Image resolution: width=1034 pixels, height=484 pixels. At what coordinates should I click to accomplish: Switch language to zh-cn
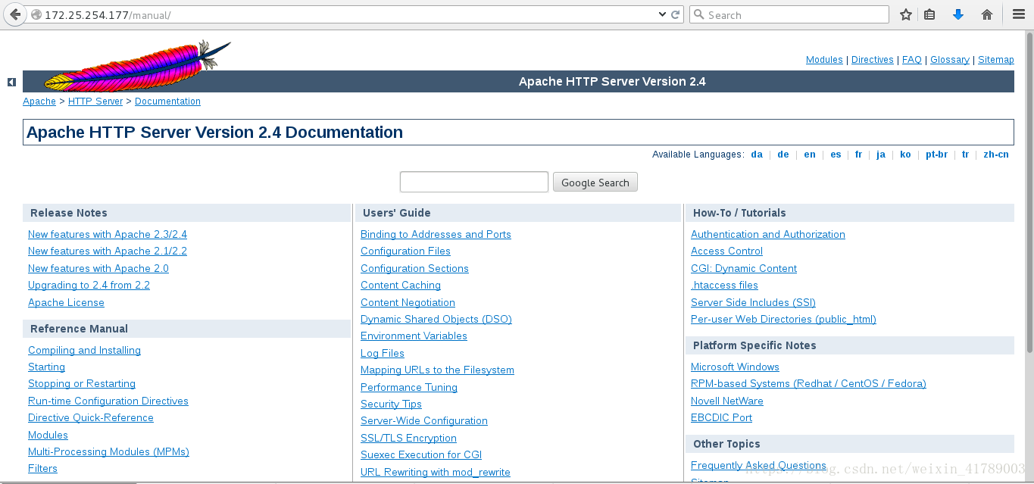(996, 155)
